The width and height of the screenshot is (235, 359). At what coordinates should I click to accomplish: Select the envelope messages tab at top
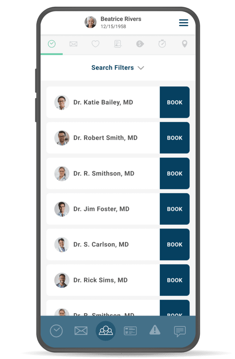click(x=74, y=44)
